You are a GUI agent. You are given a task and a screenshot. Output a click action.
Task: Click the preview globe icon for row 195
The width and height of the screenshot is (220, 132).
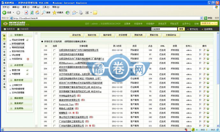click(x=208, y=104)
